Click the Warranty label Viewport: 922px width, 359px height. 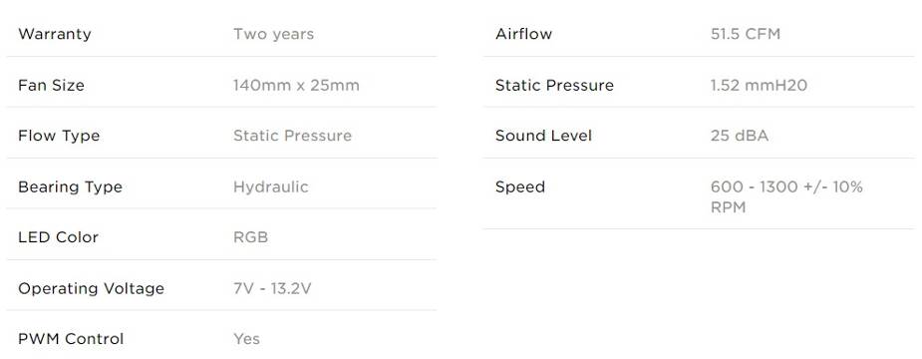pos(55,34)
